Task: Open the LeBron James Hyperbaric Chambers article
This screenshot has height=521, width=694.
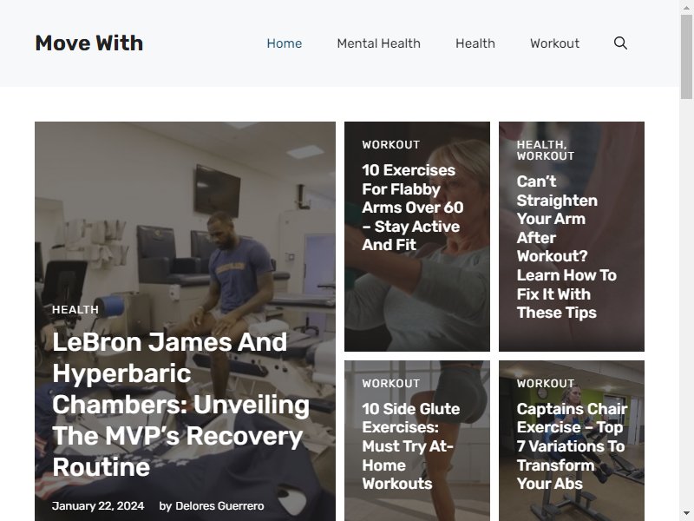Action: click(x=180, y=405)
